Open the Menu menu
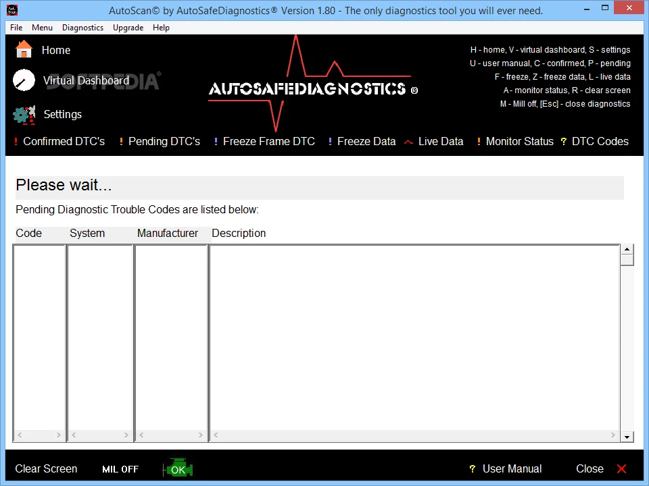 coord(42,28)
